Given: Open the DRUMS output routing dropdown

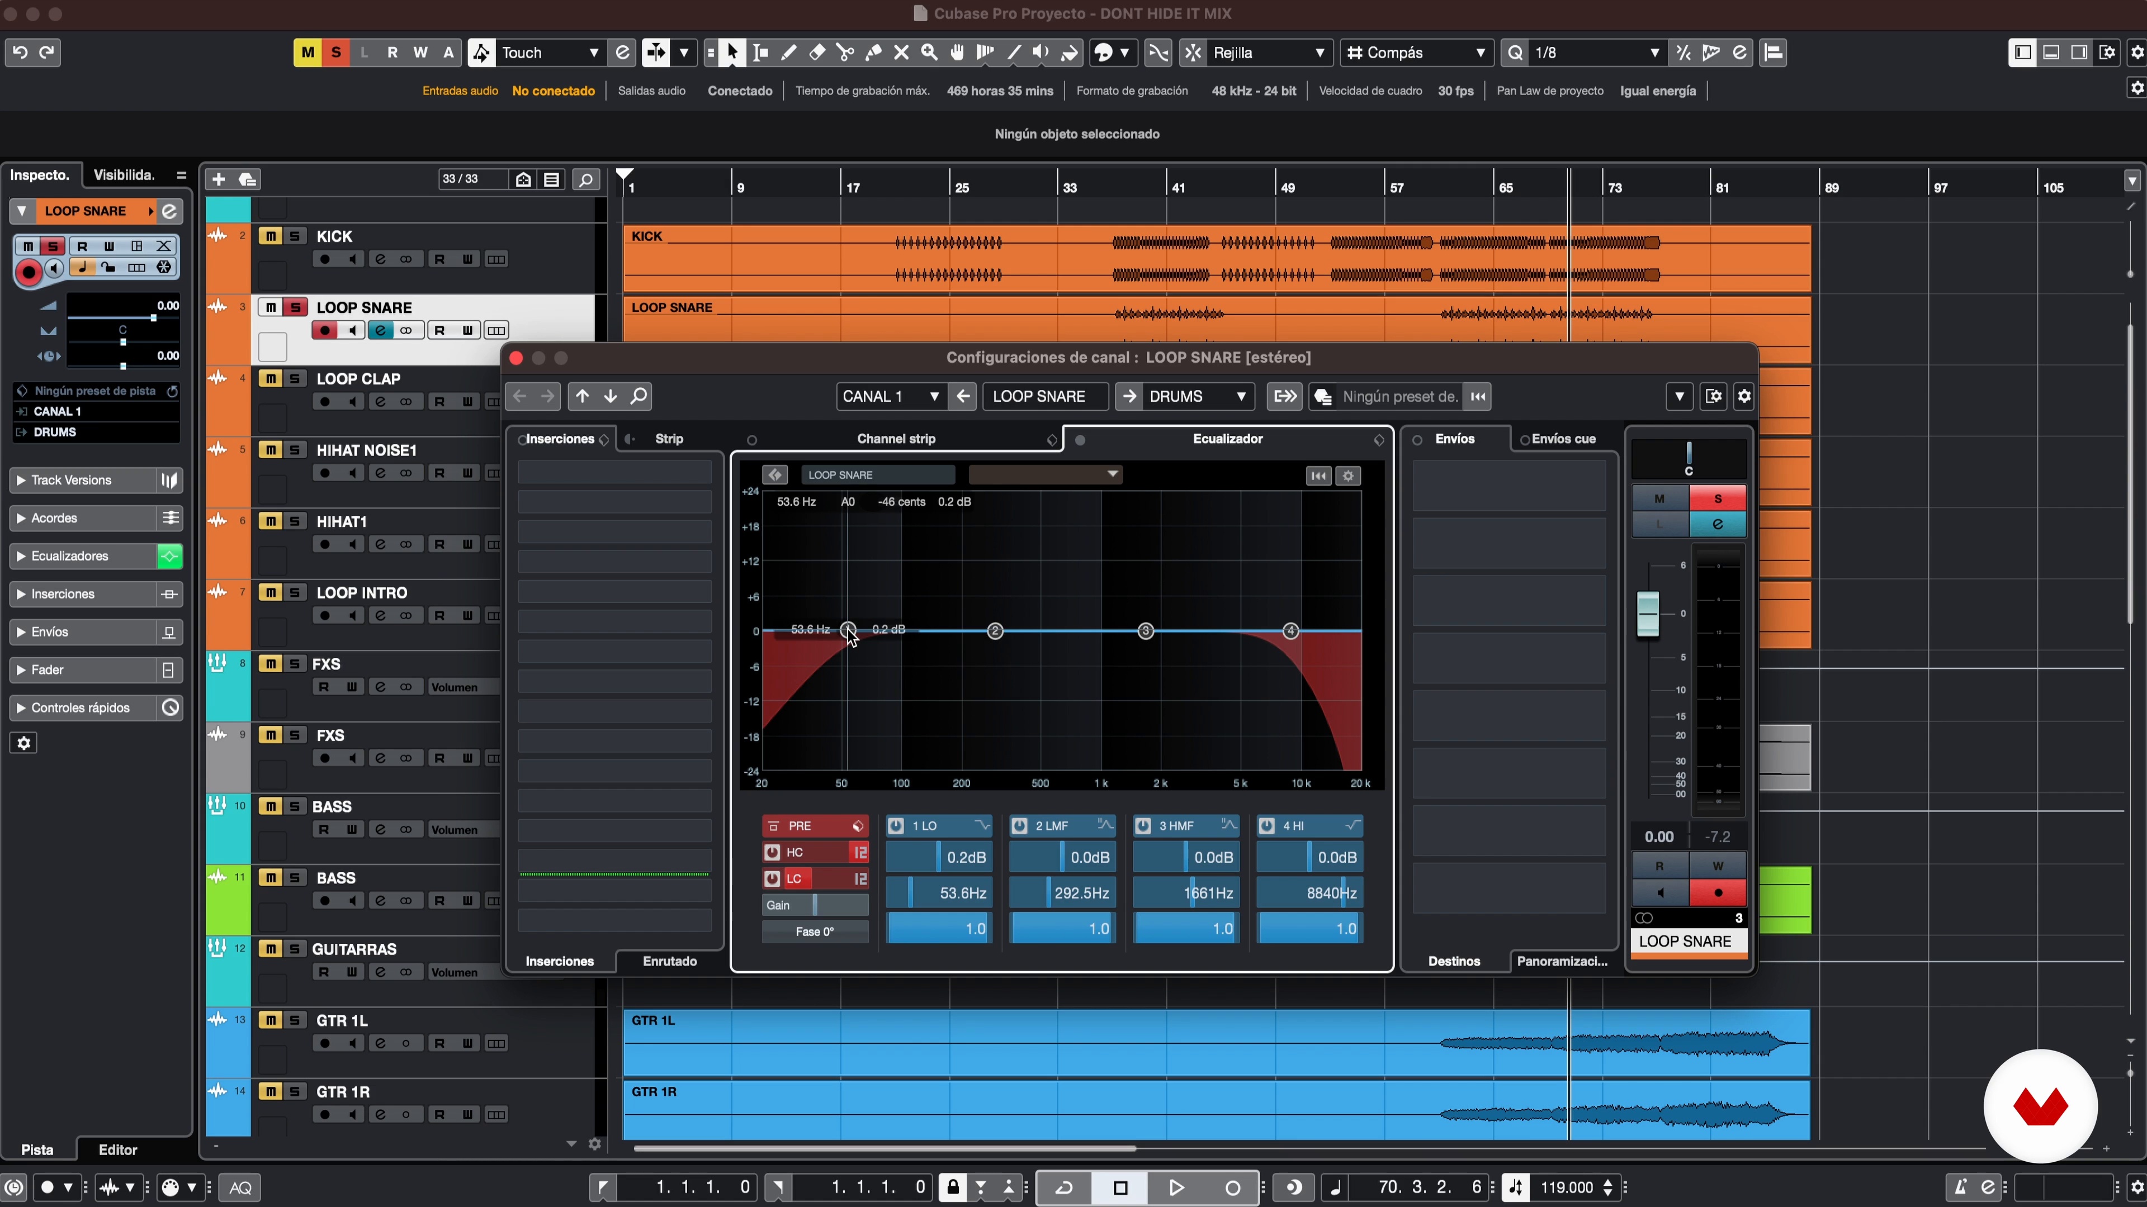Looking at the screenshot, I should coord(1199,397).
